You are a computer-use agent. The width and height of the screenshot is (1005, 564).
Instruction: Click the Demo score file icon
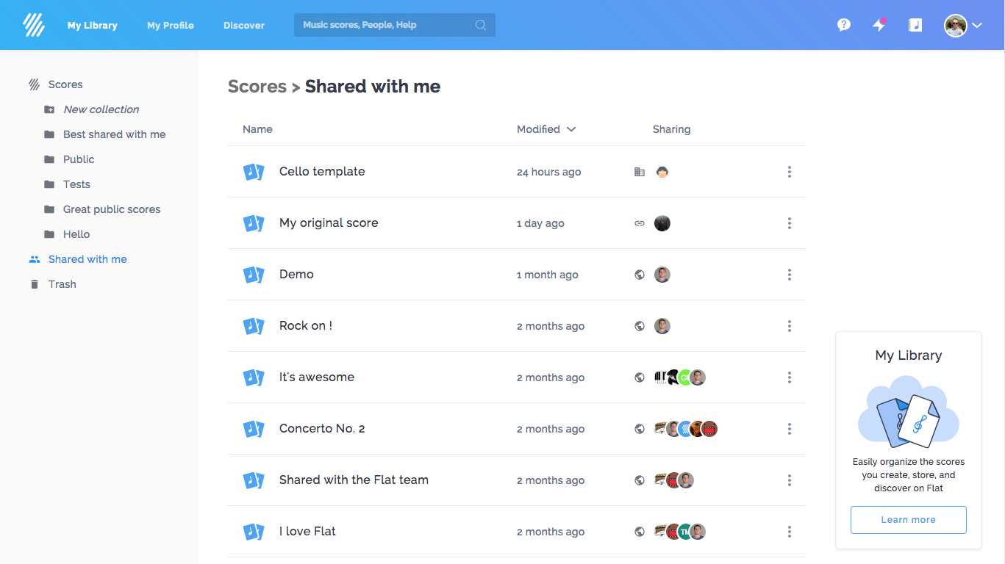tap(254, 275)
